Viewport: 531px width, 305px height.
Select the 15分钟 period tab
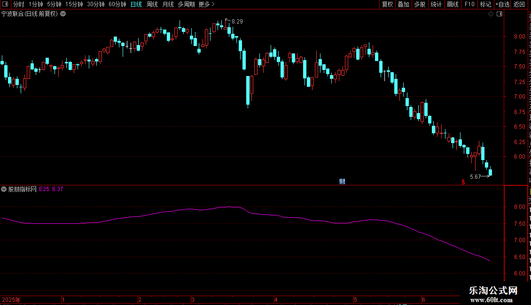point(74,4)
